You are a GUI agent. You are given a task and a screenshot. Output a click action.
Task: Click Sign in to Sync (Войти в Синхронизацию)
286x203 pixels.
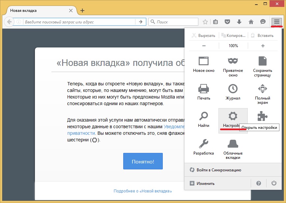coord(233,170)
